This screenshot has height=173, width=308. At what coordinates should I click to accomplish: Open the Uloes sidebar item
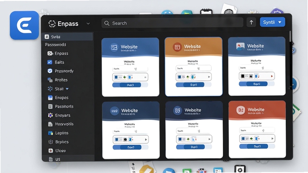point(57,151)
